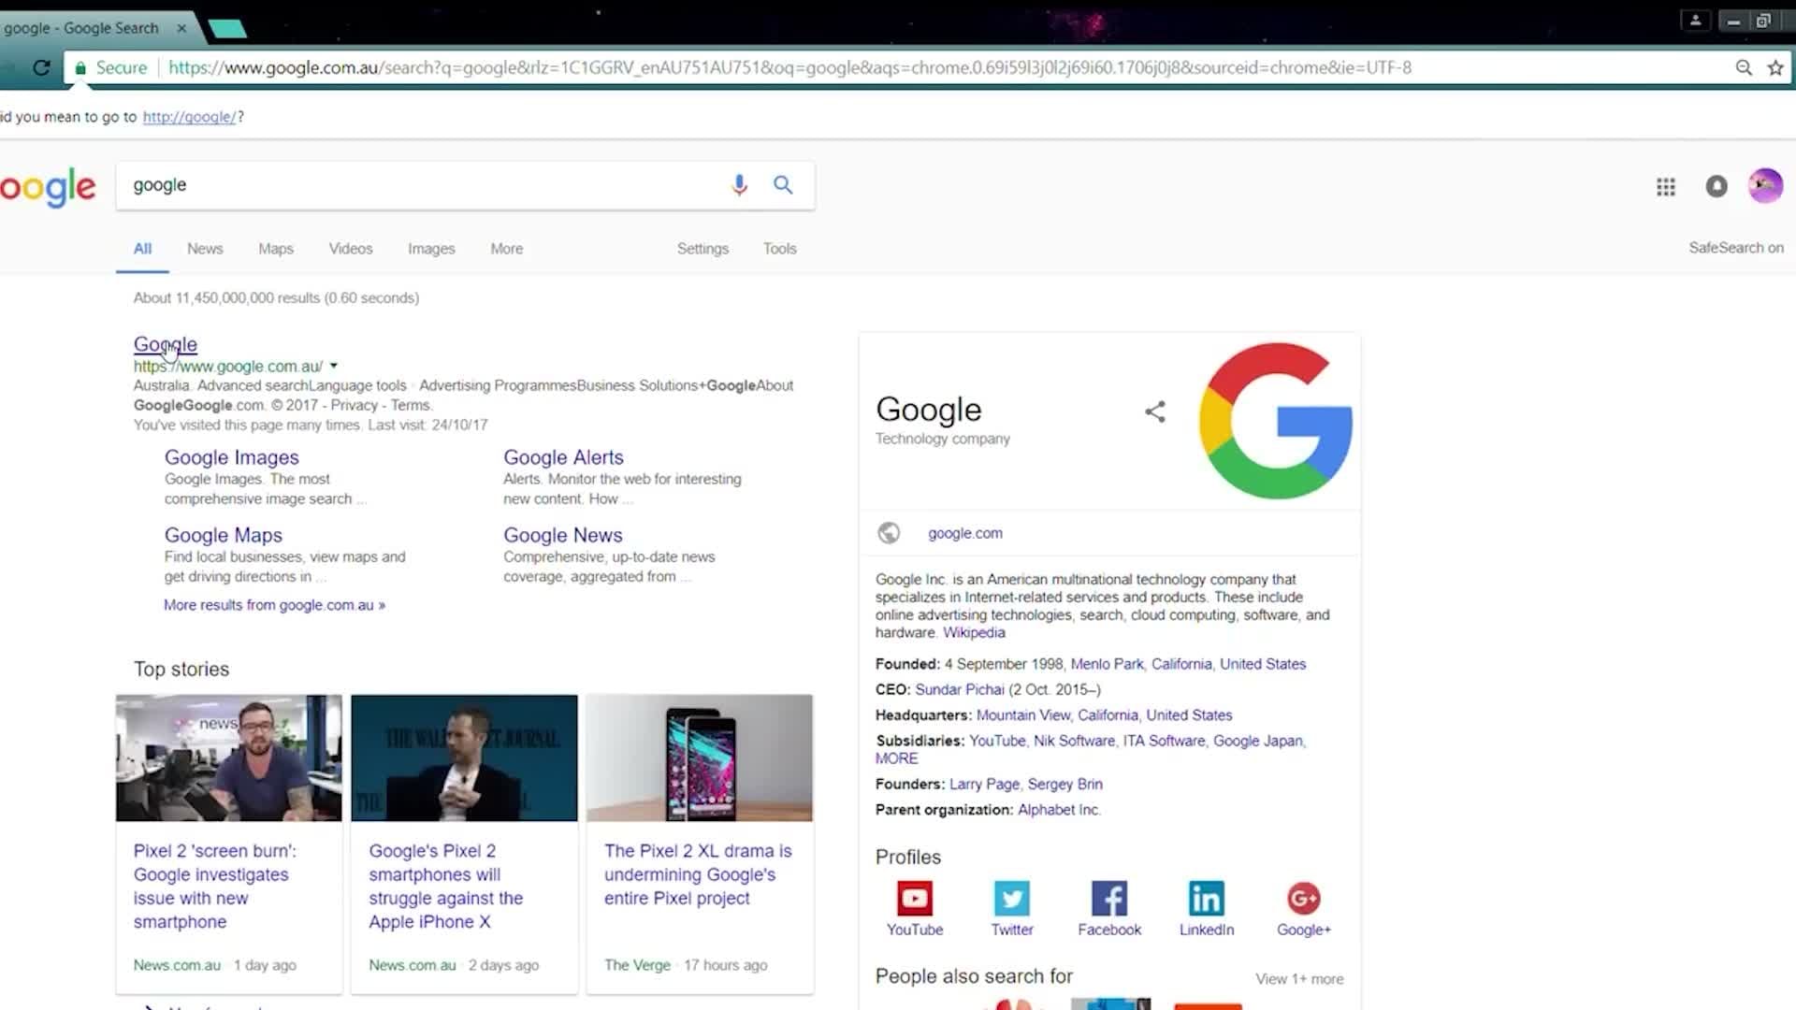Open the search Tools options
This screenshot has width=1796, height=1010.
coord(779,249)
